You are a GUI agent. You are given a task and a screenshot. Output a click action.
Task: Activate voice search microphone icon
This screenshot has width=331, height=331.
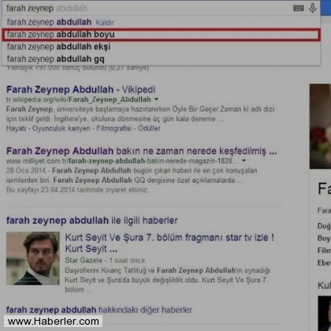(x=313, y=8)
